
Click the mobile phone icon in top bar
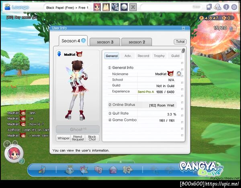tap(209, 7)
